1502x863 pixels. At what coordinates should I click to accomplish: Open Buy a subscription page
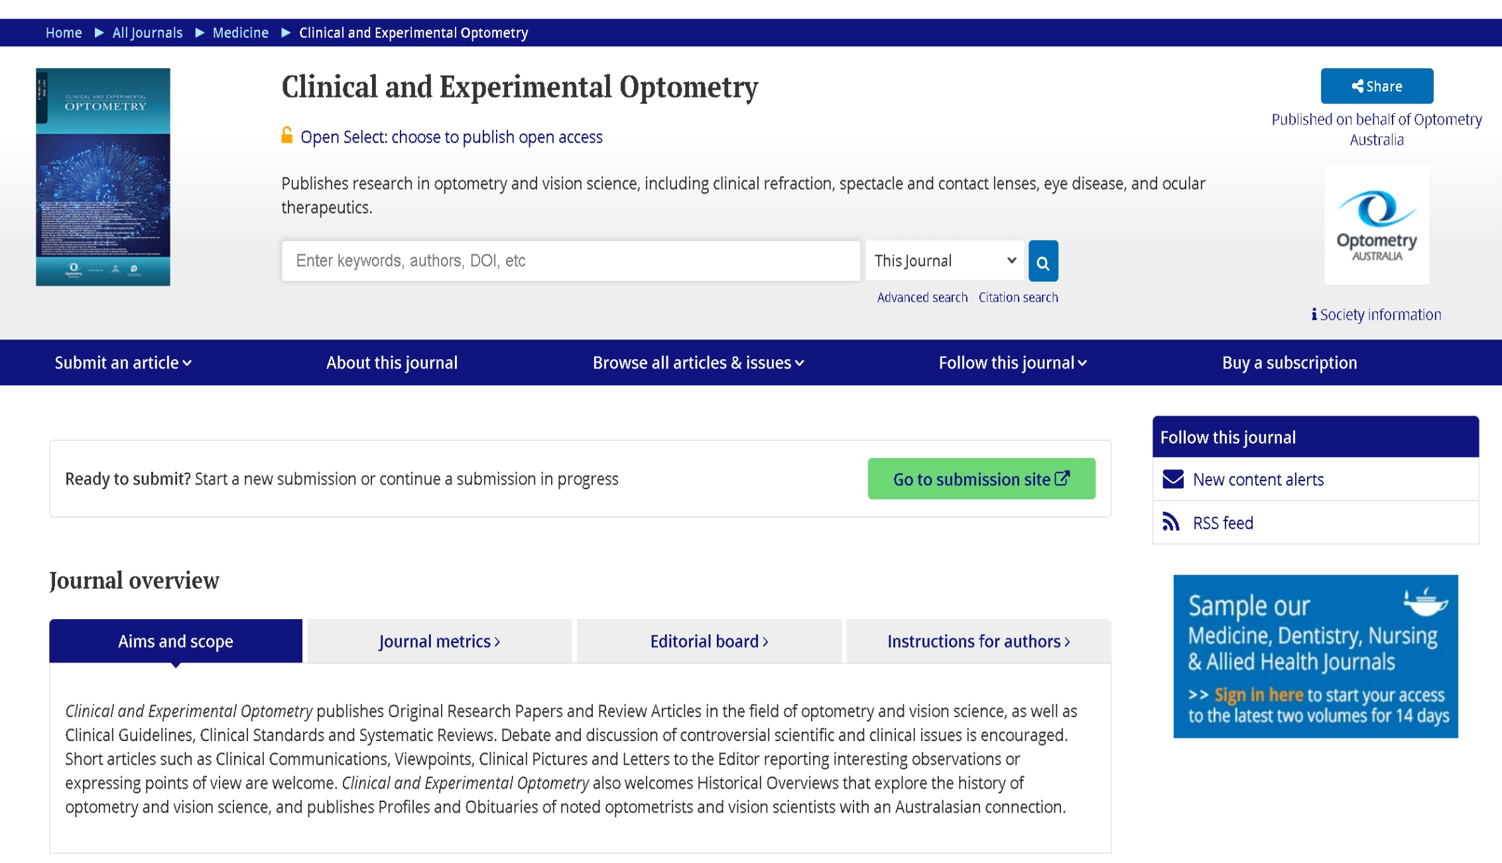point(1289,363)
